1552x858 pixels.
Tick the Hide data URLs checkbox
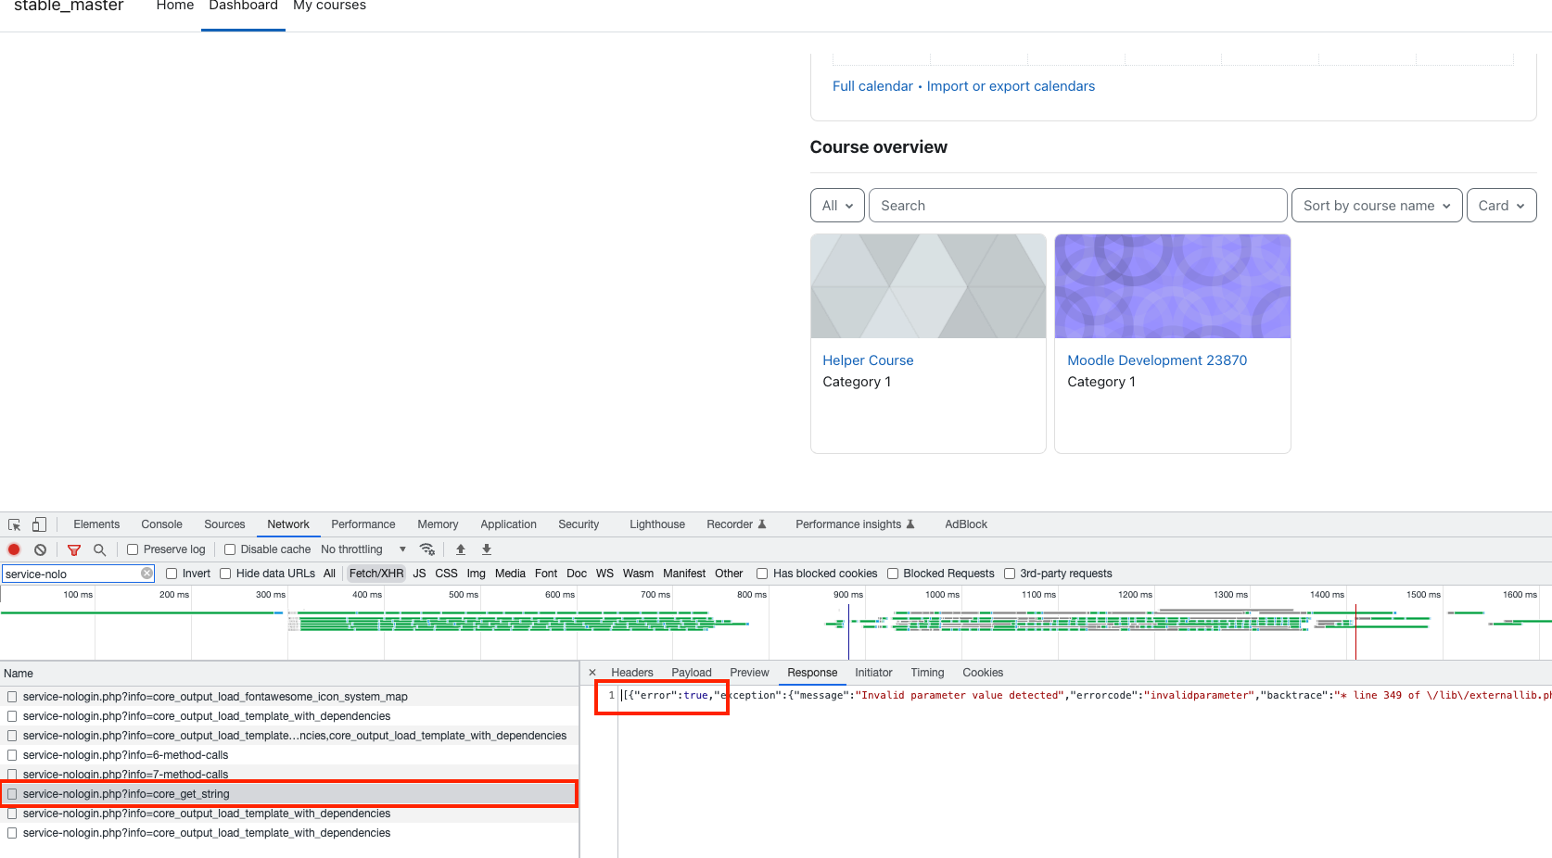click(x=225, y=574)
